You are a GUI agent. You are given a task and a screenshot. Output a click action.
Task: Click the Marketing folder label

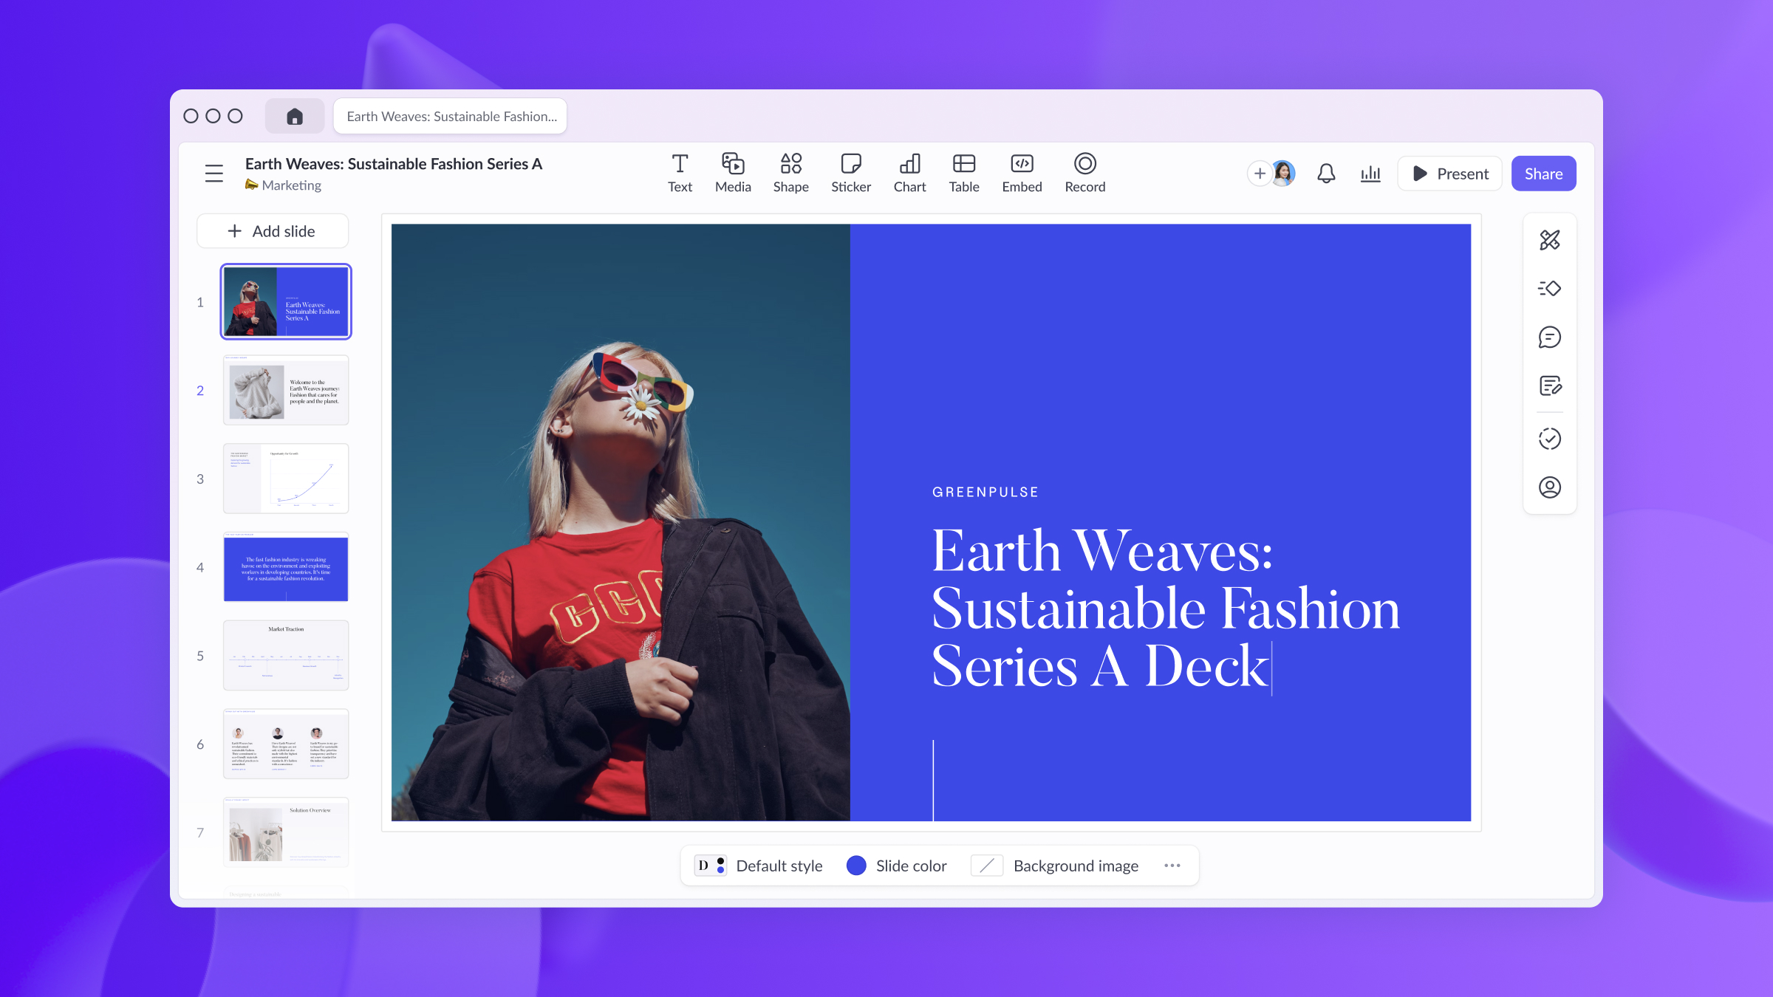[291, 185]
